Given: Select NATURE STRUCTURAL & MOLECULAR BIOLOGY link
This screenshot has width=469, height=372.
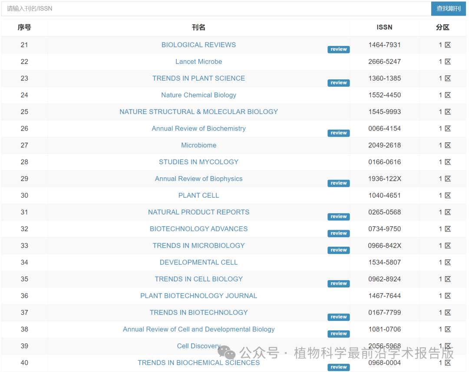Looking at the screenshot, I should click(198, 112).
